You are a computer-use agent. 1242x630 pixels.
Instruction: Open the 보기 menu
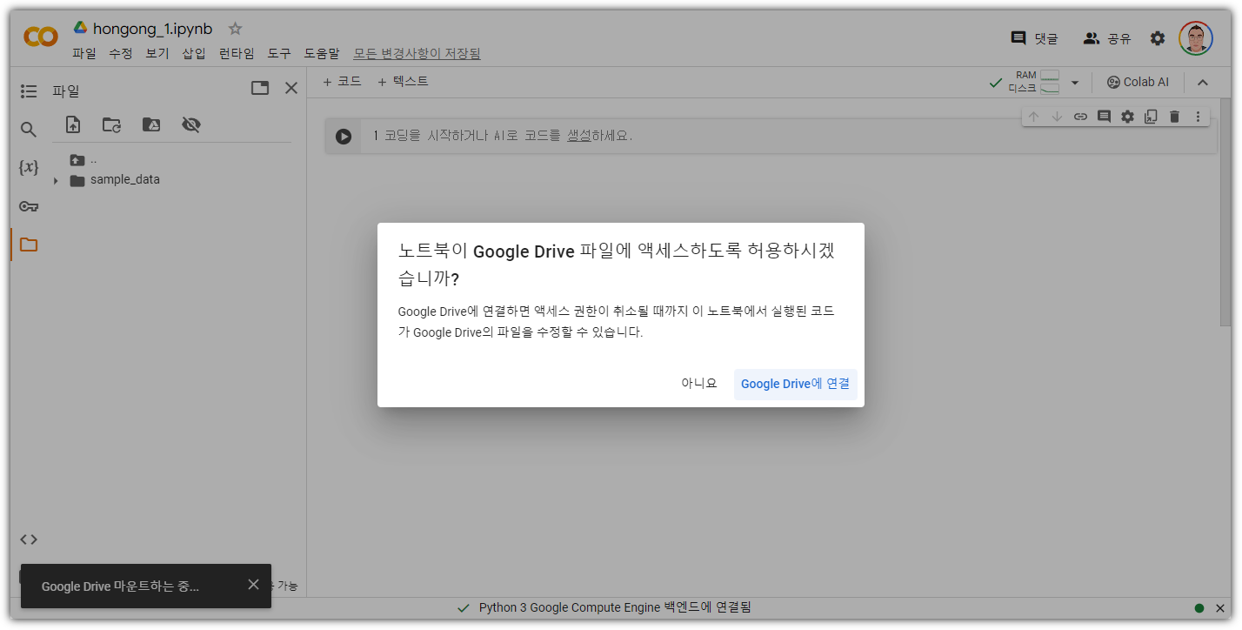[157, 54]
